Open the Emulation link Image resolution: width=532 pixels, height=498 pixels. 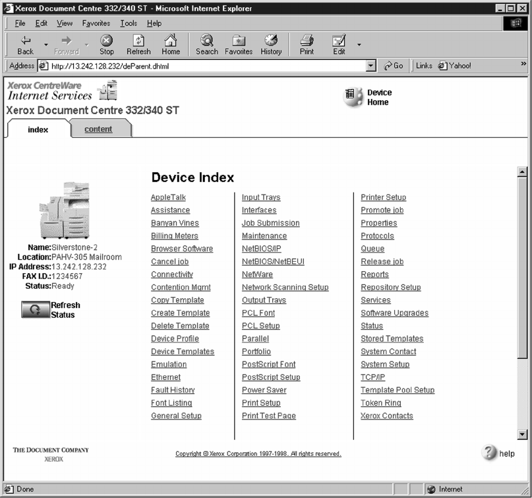169,365
